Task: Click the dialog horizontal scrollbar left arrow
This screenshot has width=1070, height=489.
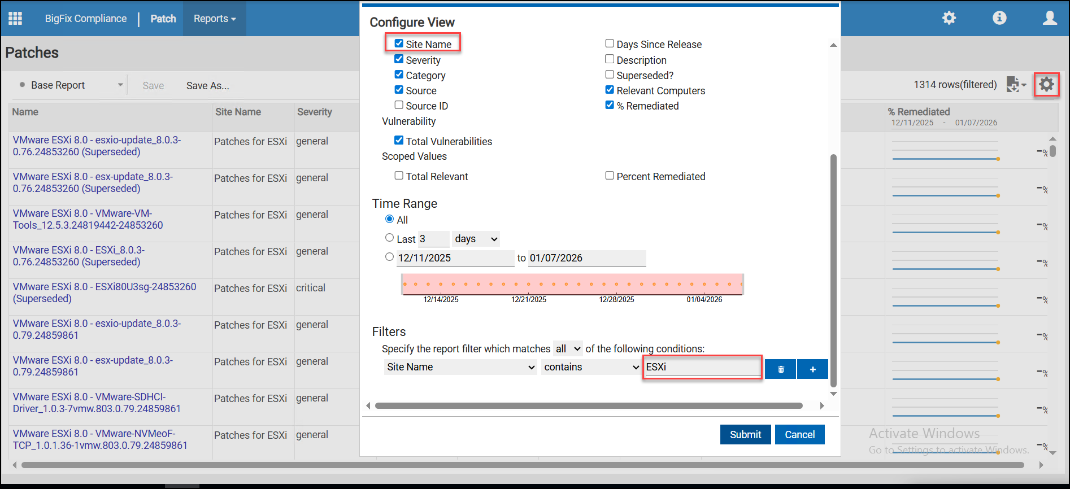Action: 368,405
